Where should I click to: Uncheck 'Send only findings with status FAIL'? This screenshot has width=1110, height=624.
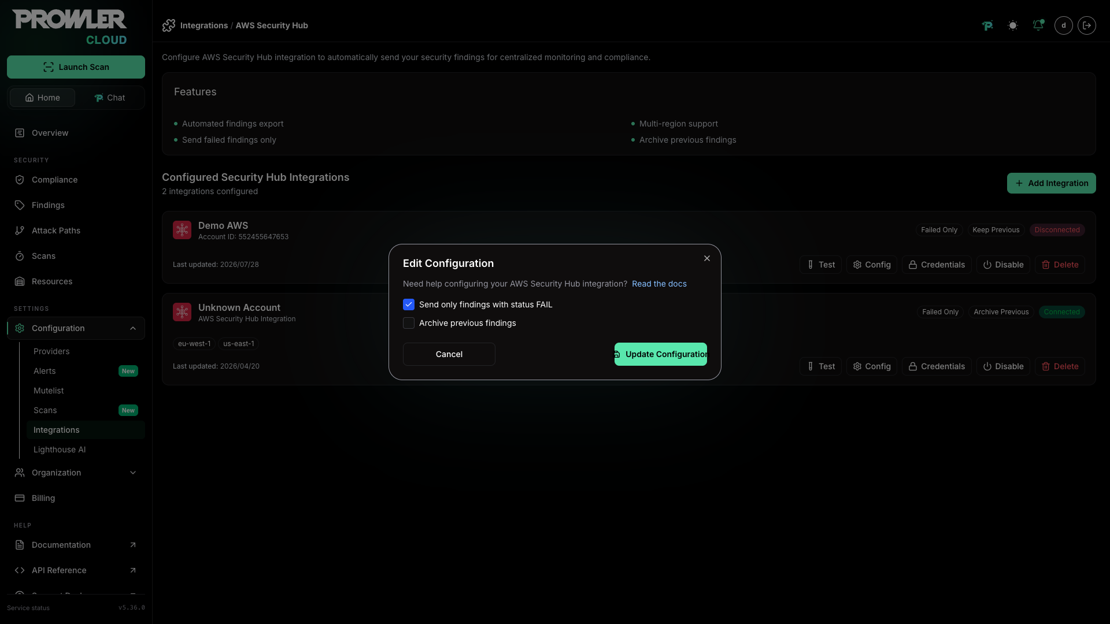(x=409, y=304)
